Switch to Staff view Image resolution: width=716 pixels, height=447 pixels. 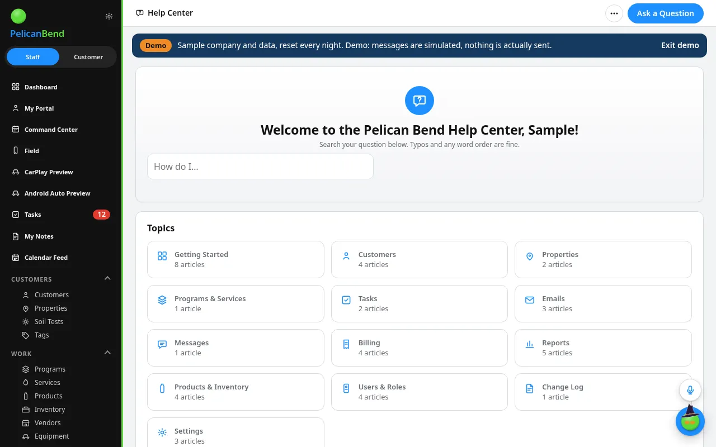point(33,57)
